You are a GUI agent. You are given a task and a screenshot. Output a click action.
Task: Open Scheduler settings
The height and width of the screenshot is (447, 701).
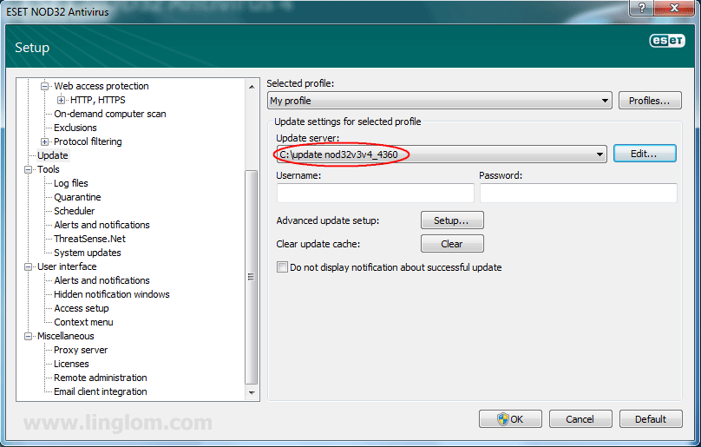click(x=75, y=211)
